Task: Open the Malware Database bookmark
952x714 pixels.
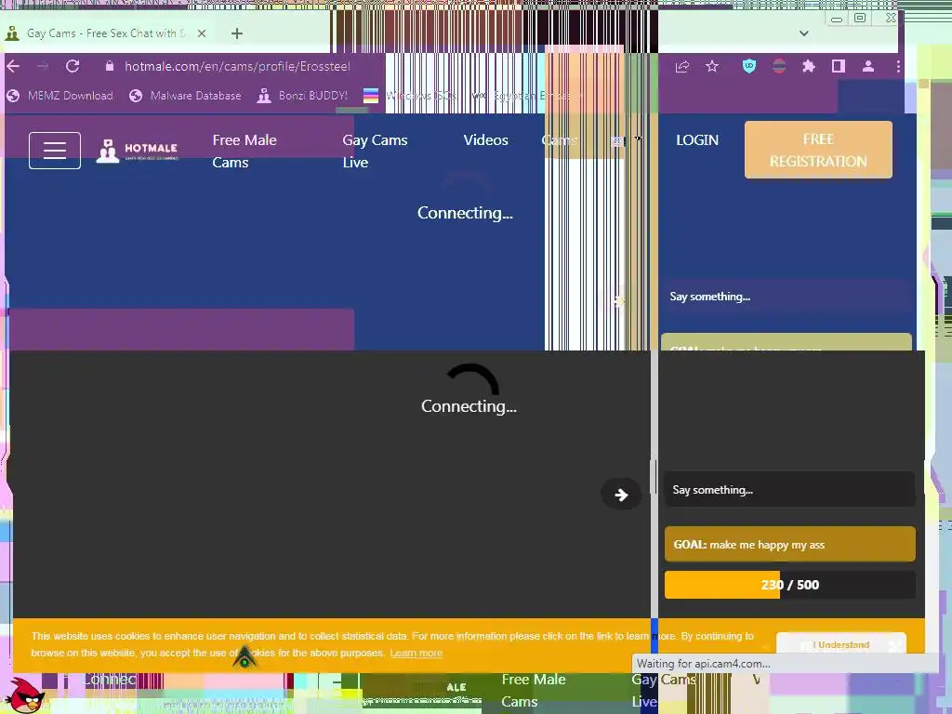Action: [x=185, y=96]
